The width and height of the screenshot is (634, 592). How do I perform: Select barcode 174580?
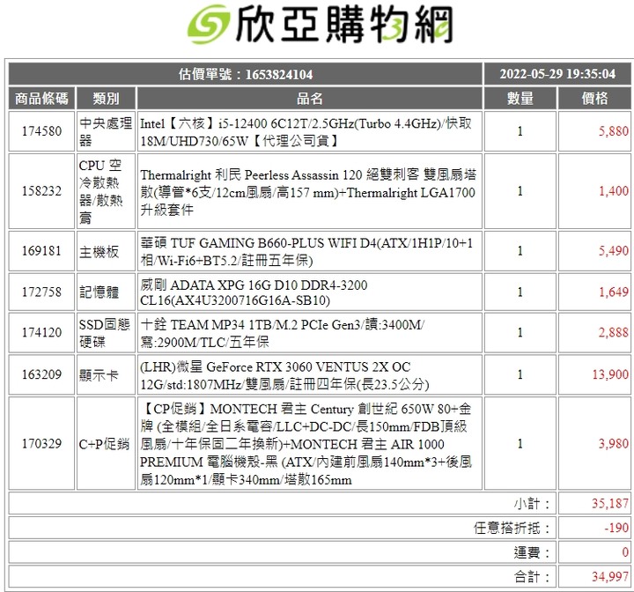click(41, 131)
